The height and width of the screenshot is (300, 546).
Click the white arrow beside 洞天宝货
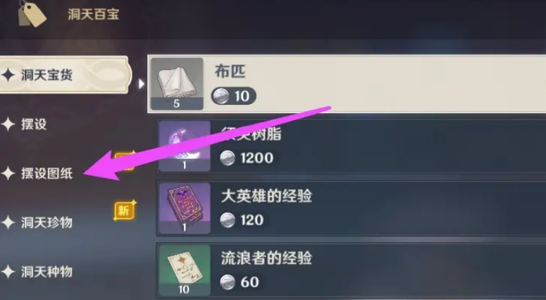(141, 83)
